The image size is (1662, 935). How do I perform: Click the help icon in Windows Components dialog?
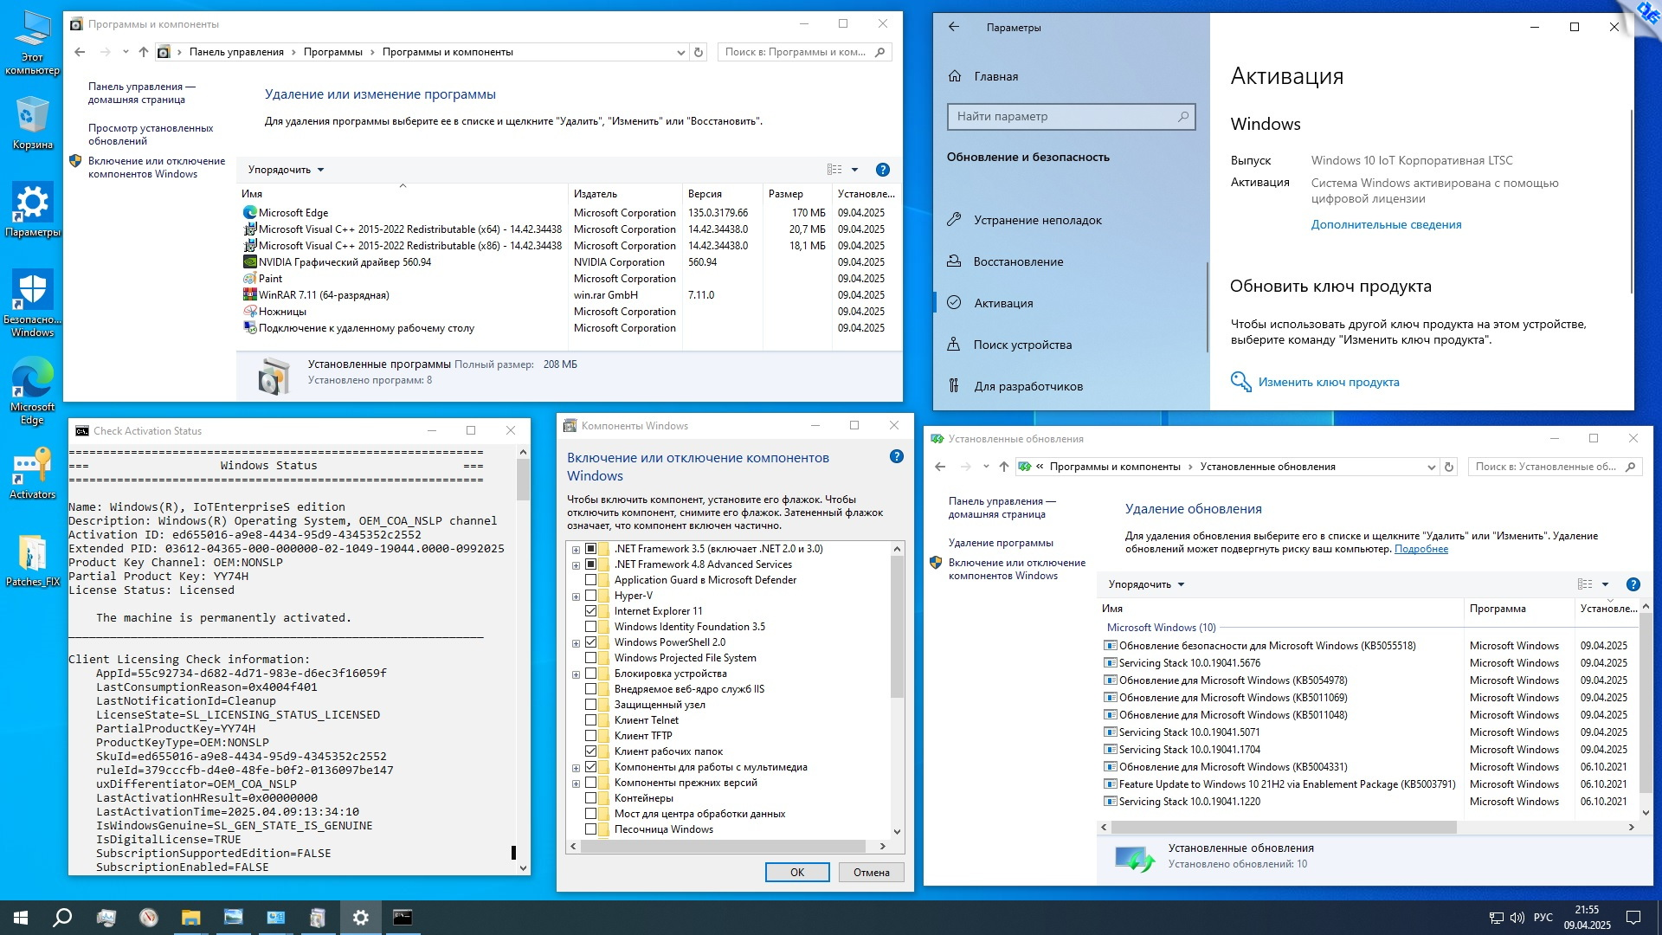coord(896,456)
